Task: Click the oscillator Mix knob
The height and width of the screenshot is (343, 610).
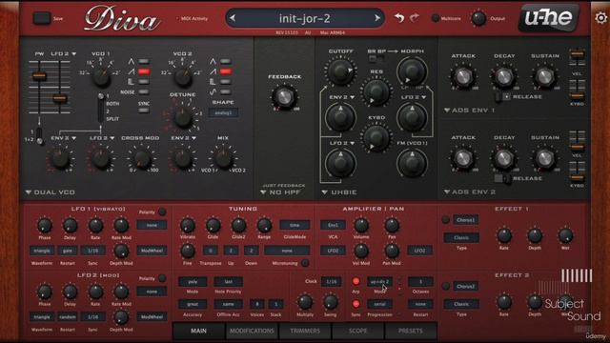Action: click(x=223, y=158)
